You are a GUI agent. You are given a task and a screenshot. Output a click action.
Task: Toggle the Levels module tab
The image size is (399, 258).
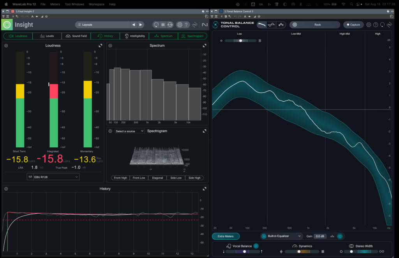click(x=47, y=36)
